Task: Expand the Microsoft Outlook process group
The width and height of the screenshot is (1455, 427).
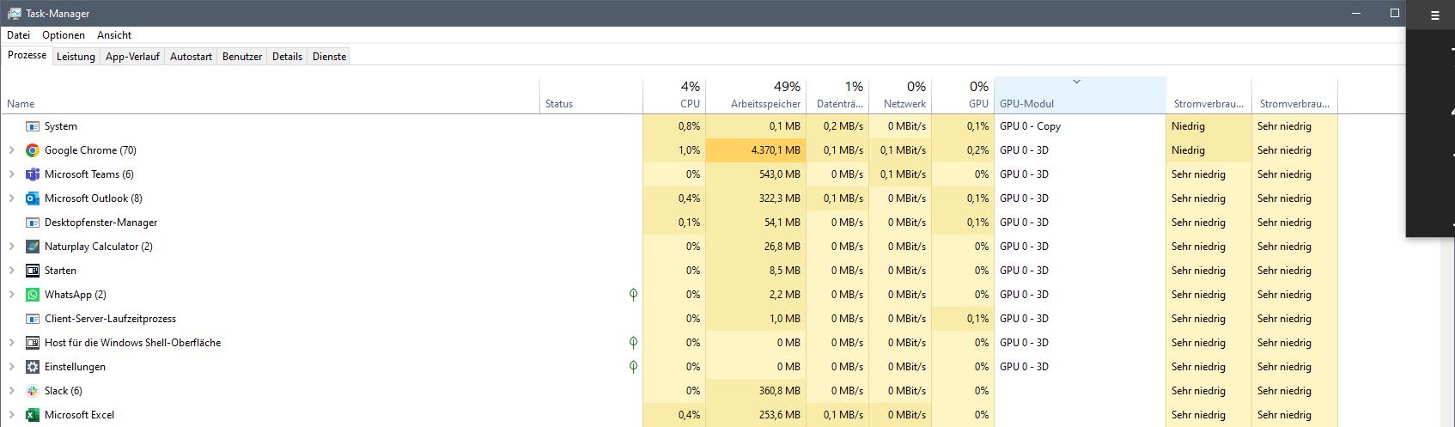Action: point(11,198)
